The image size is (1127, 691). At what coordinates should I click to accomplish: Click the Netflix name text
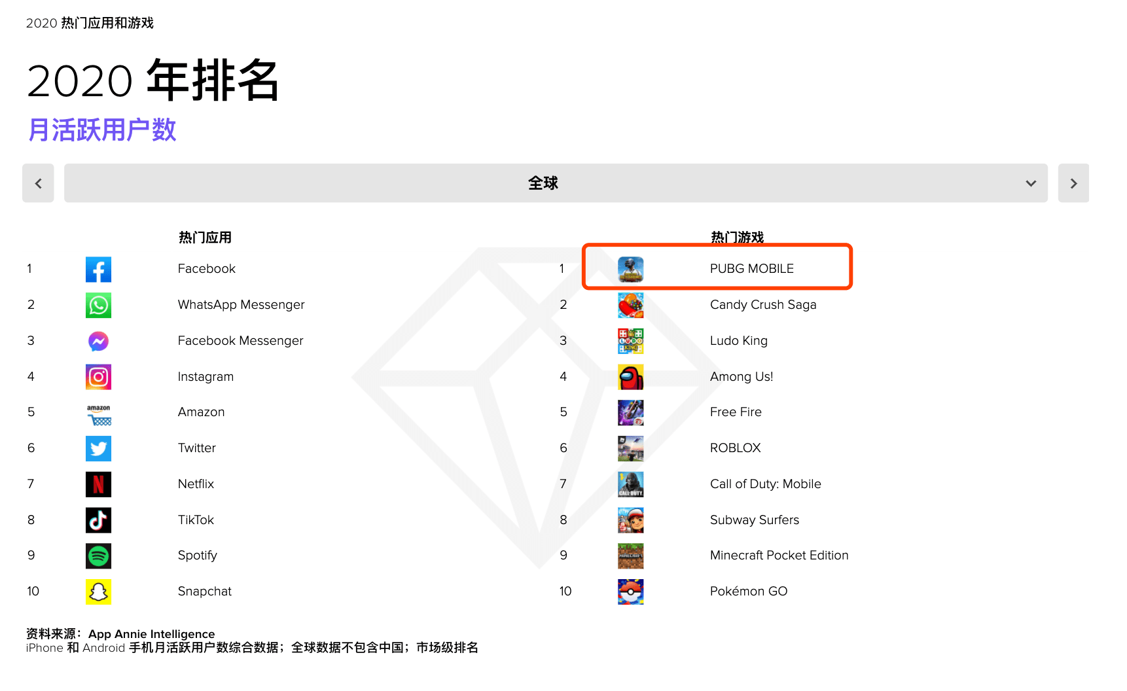click(196, 484)
